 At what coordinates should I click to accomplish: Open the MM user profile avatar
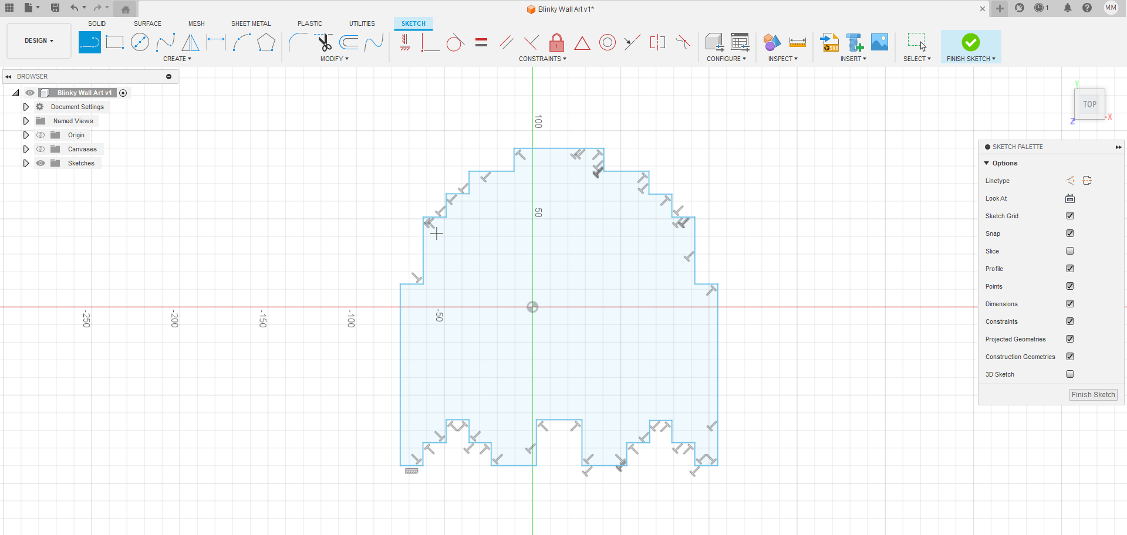(x=1111, y=8)
